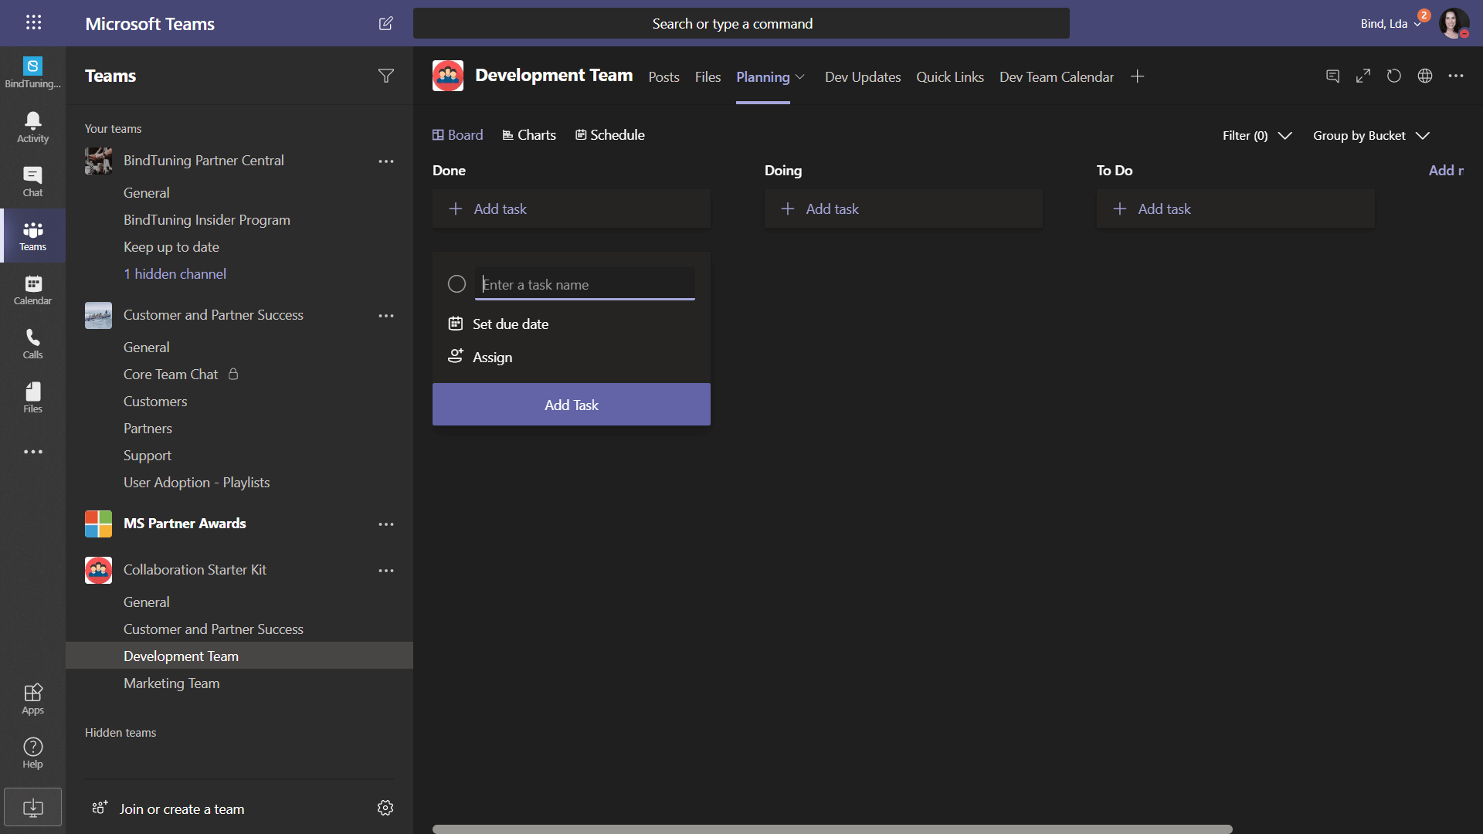Open User Adoption - Playlists channel
The image size is (1483, 834).
196,483
